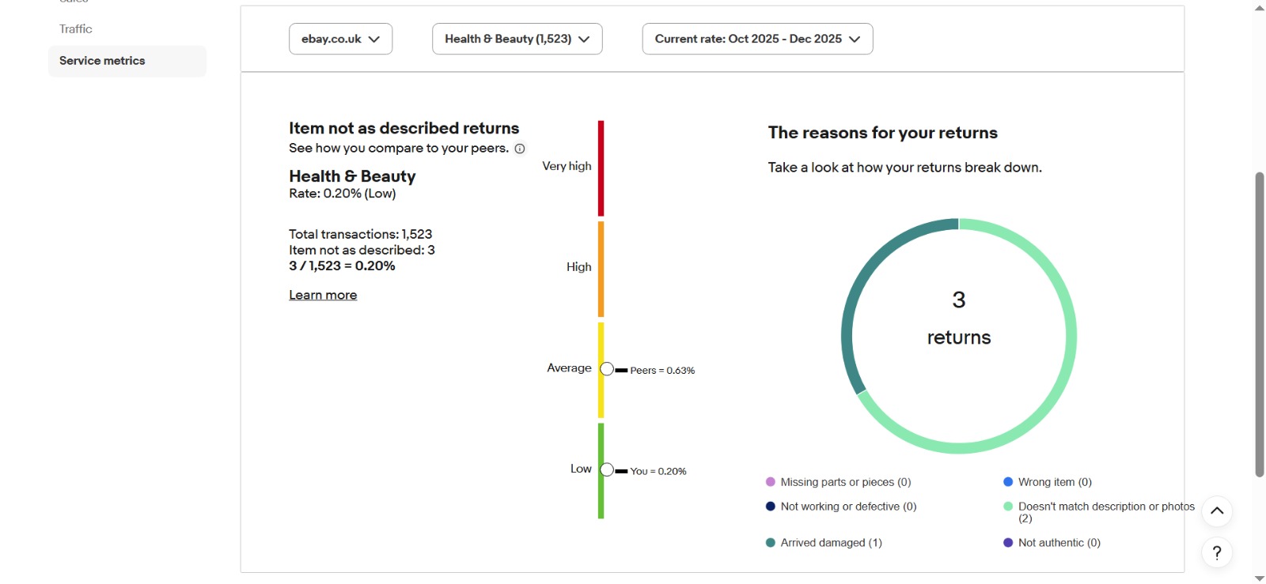Click the Arrived damaged teal legend dot

pyautogui.click(x=771, y=543)
